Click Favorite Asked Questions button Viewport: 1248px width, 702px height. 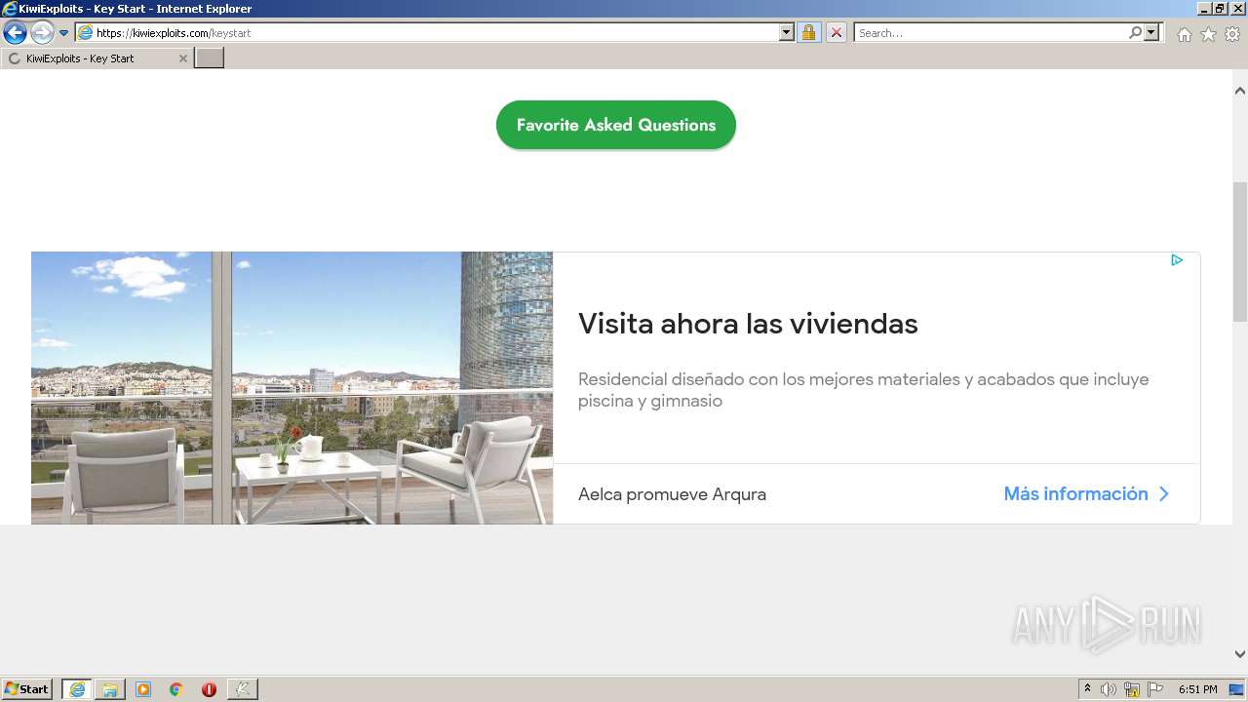(616, 125)
